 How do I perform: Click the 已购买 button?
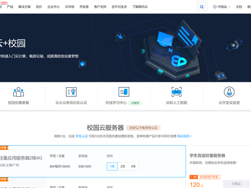236,184
